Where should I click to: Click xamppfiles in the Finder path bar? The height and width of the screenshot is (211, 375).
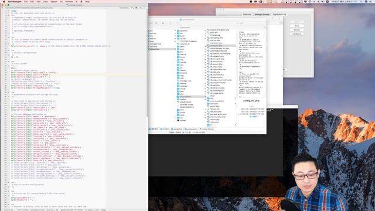[x=177, y=129]
